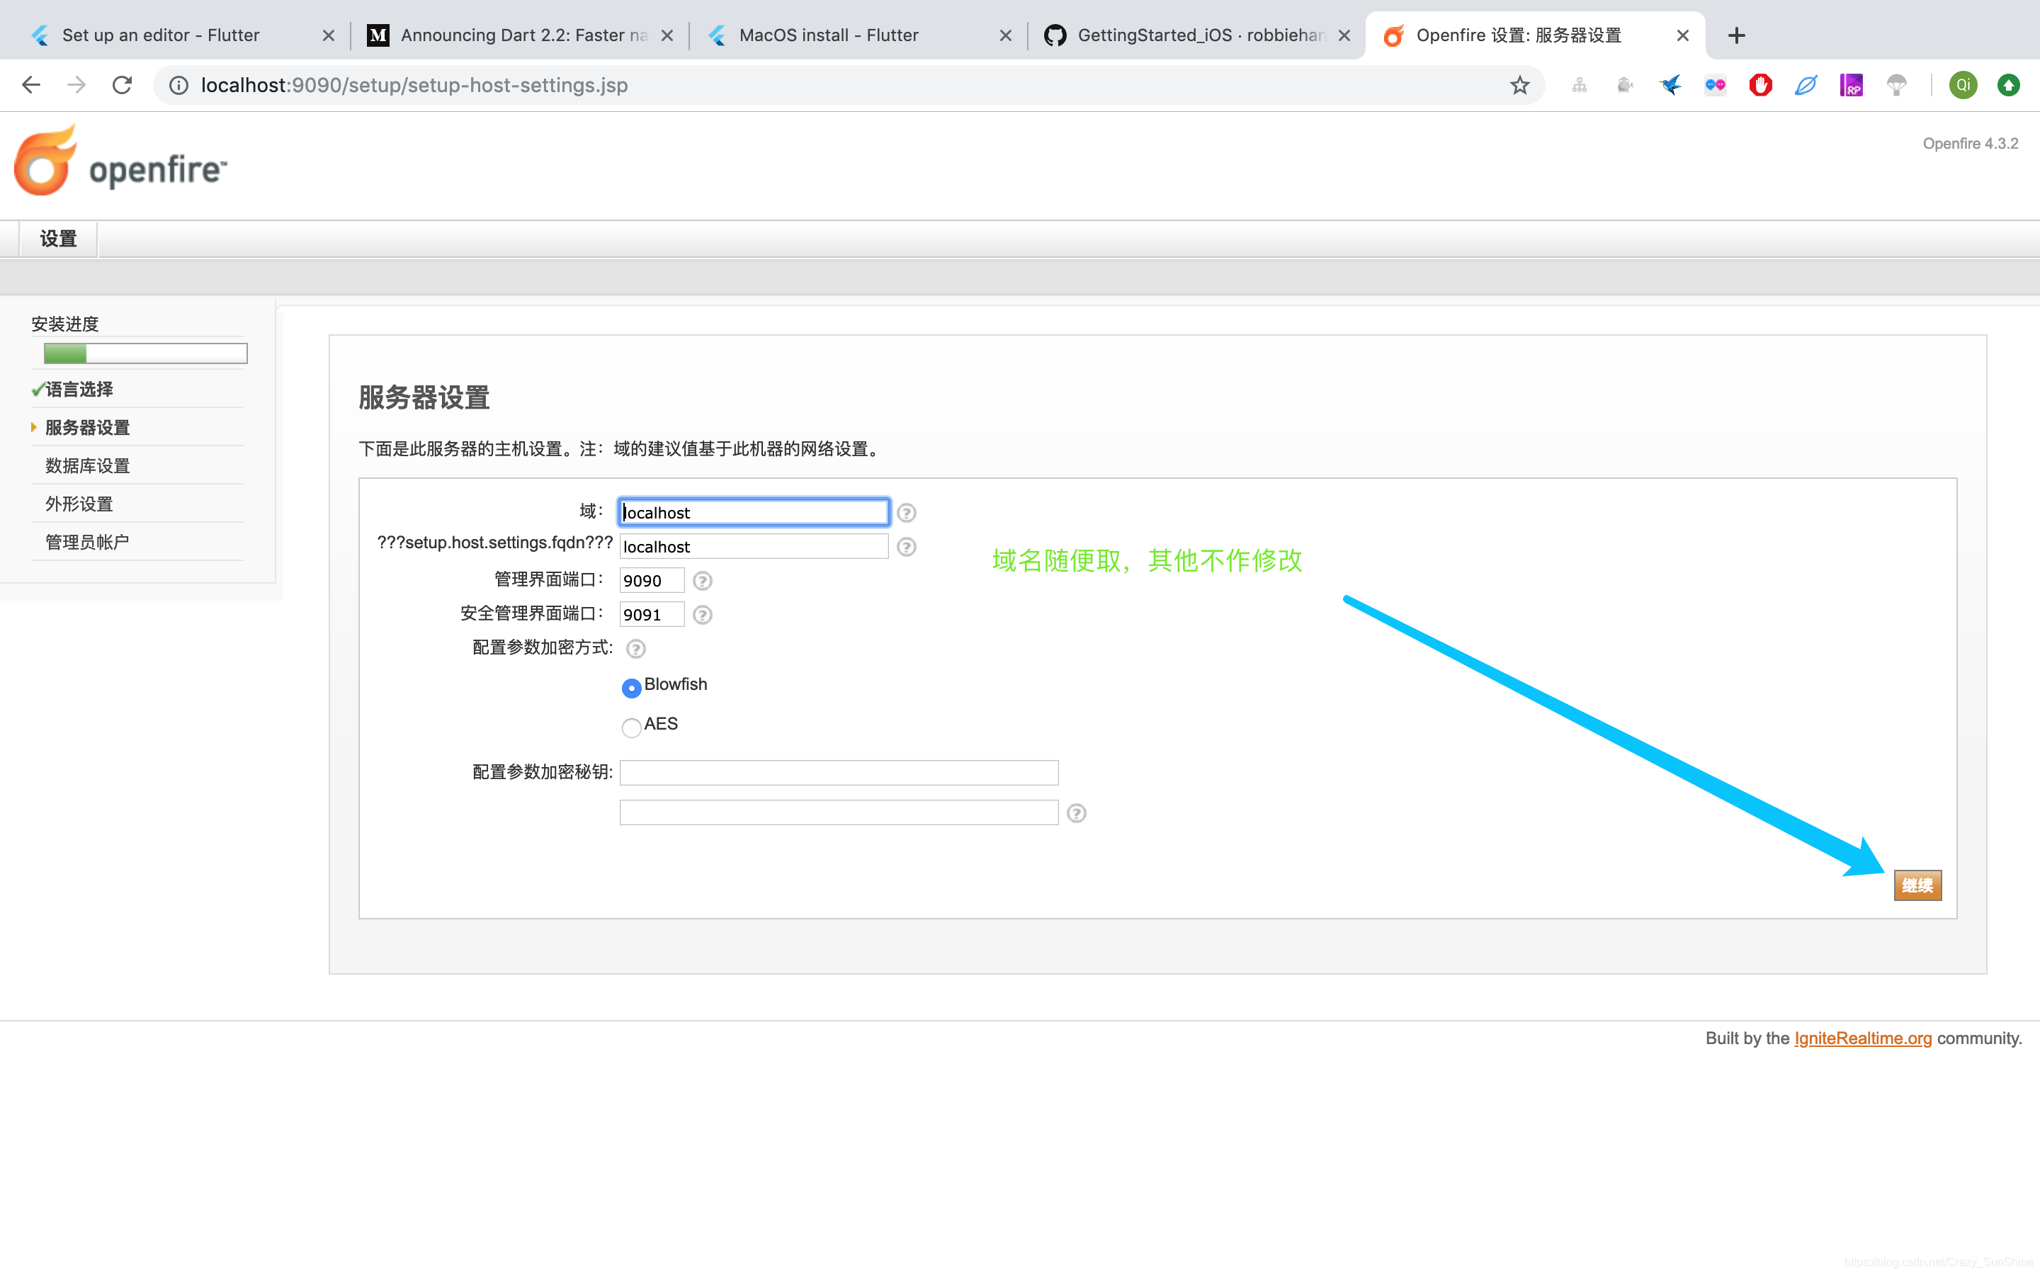Open help for secure admin port 9091

(702, 615)
